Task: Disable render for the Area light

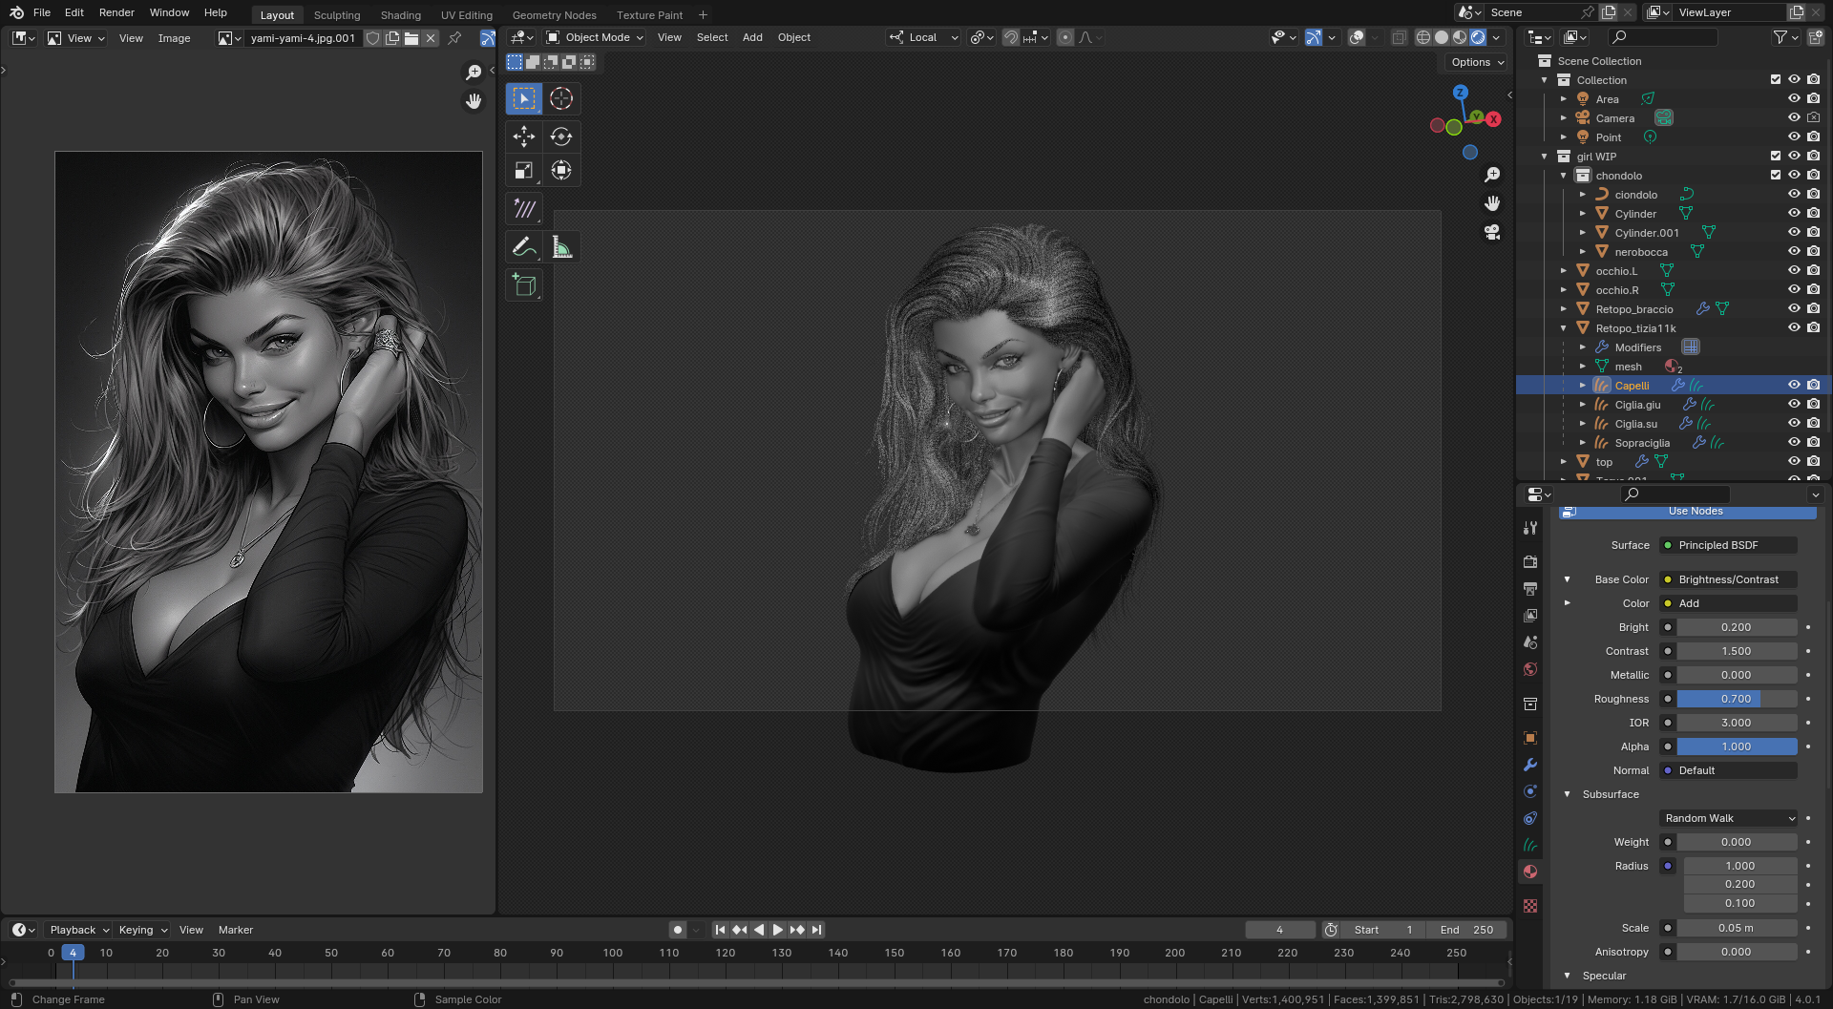Action: 1814,98
